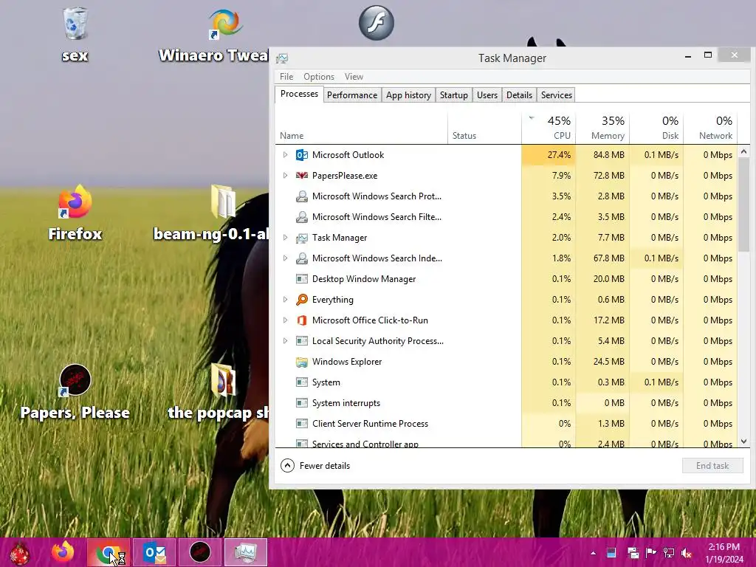
Task: Switch to the Users tab
Action: point(487,95)
